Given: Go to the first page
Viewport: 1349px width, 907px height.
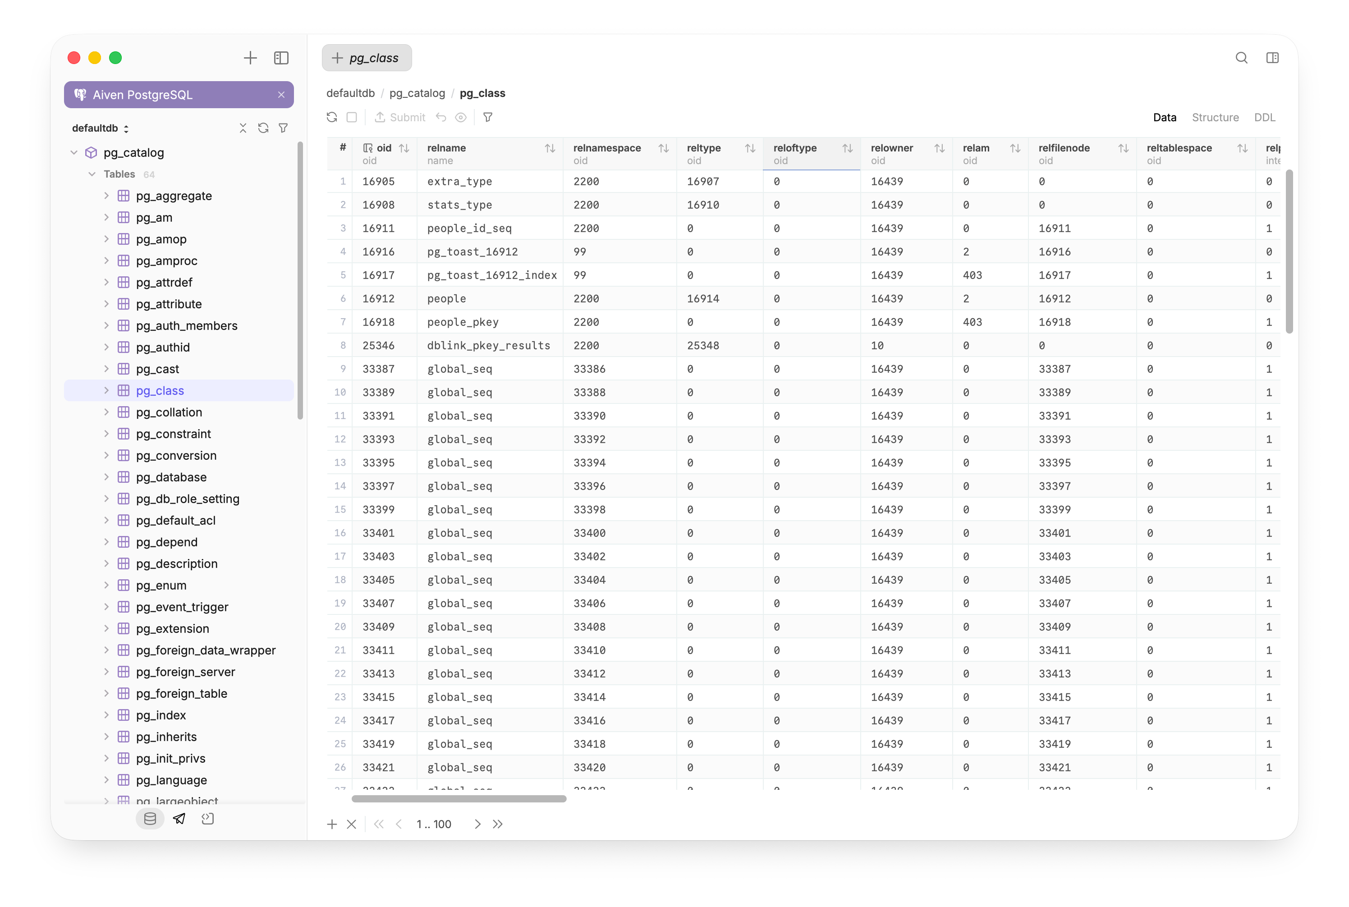Looking at the screenshot, I should (379, 825).
